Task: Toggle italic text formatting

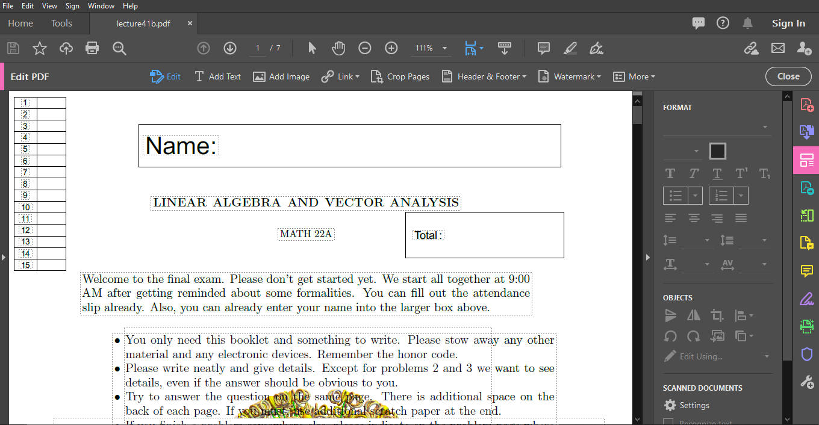Action: pyautogui.click(x=694, y=173)
